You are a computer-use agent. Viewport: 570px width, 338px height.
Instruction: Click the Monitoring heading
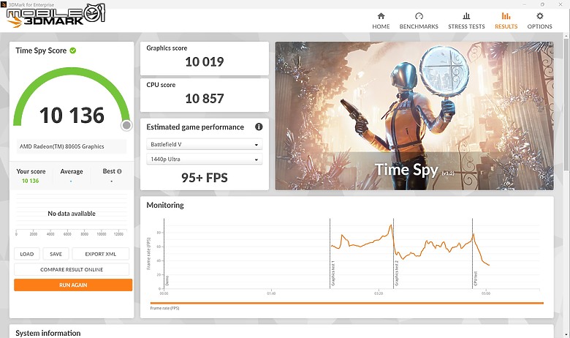(x=165, y=205)
